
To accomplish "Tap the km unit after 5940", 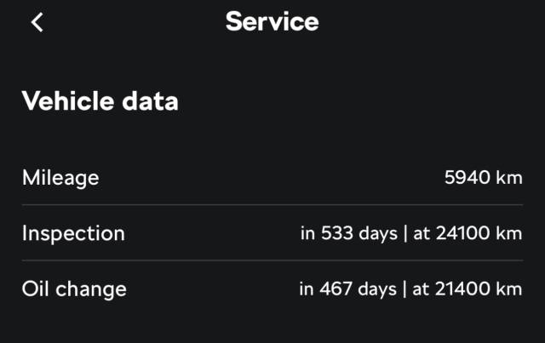I will 508,178.
